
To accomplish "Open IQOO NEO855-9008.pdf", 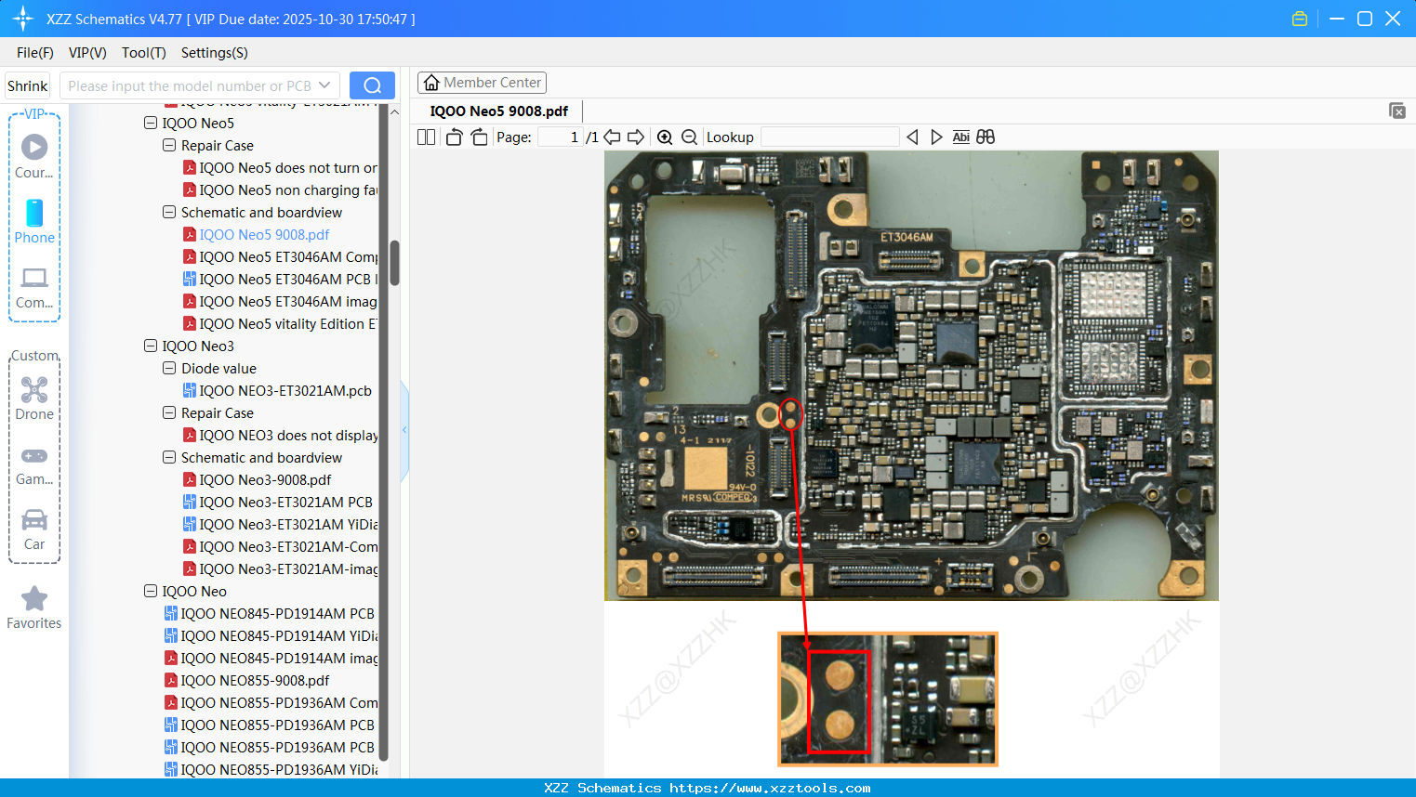I will coord(246,681).
